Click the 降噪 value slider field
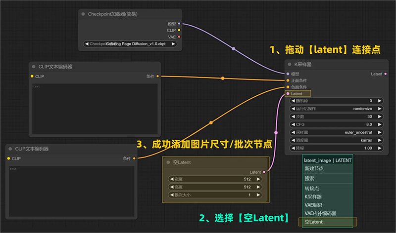The image size is (396, 233). 336,148
